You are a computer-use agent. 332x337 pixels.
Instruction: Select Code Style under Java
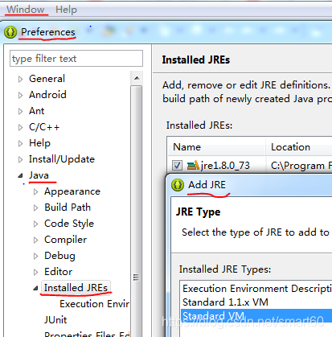(69, 224)
